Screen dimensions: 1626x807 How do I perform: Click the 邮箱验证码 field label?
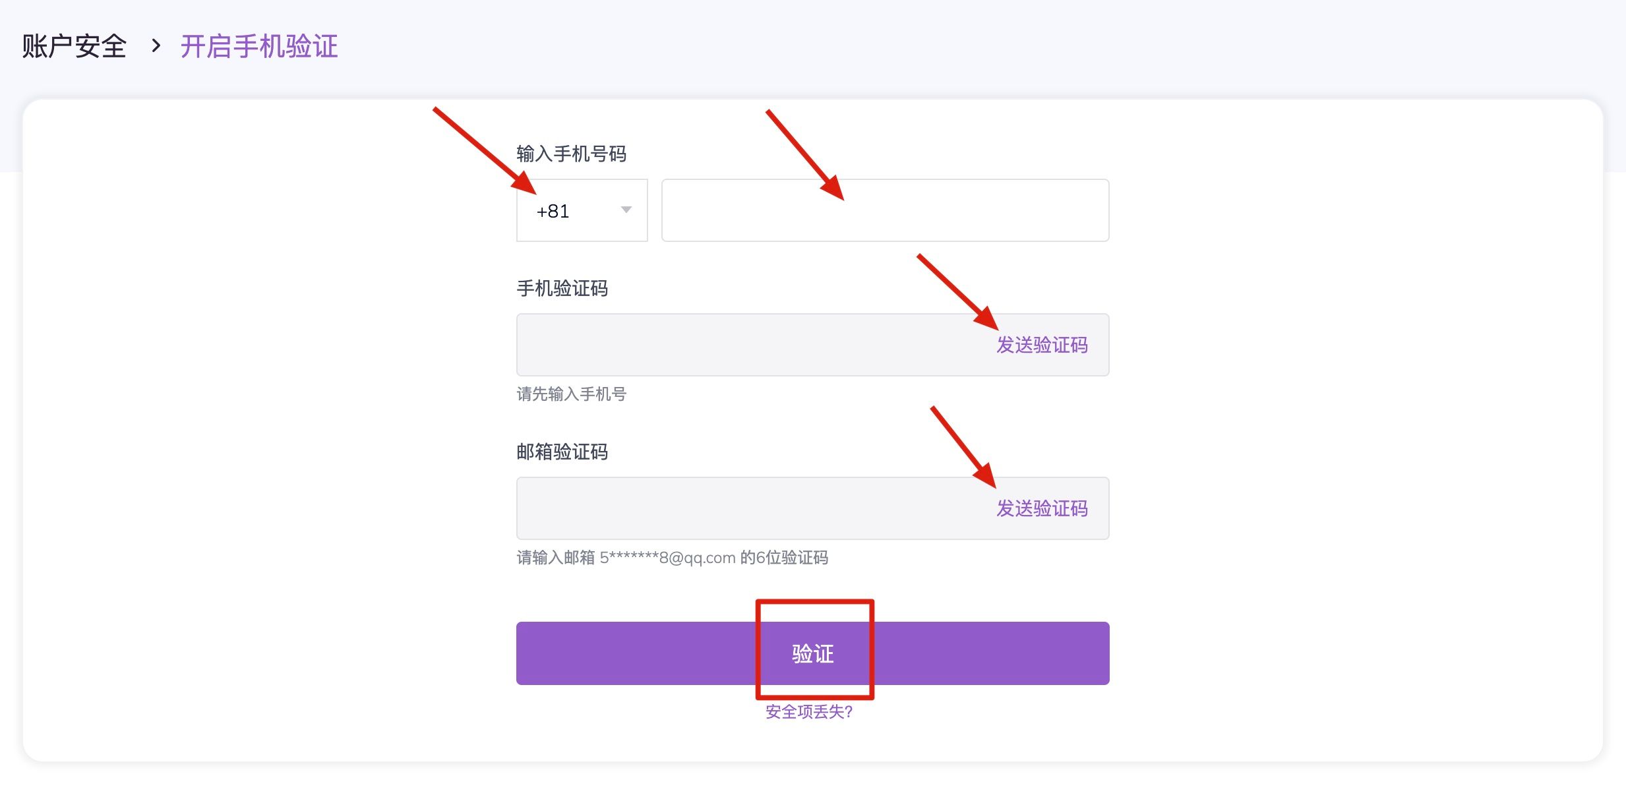click(562, 452)
